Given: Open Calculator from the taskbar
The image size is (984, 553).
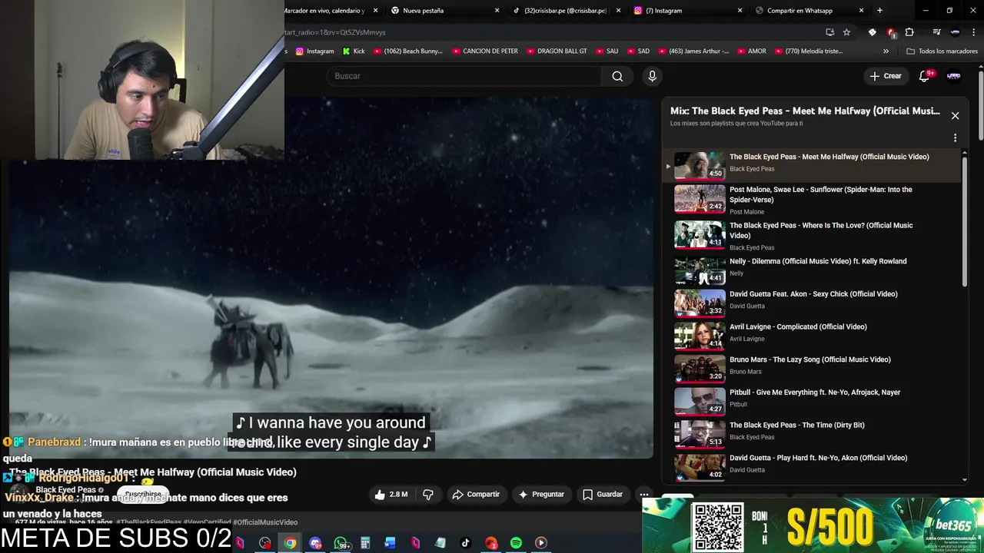Looking at the screenshot, I should (365, 543).
